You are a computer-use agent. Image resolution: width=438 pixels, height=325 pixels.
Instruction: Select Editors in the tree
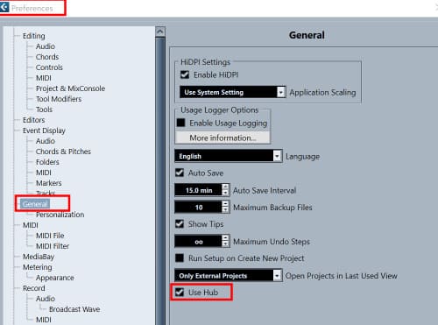pyautogui.click(x=34, y=120)
